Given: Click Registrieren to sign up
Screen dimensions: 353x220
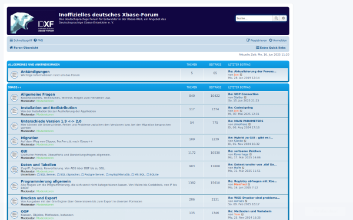Looking at the screenshot, I should coord(257,40).
